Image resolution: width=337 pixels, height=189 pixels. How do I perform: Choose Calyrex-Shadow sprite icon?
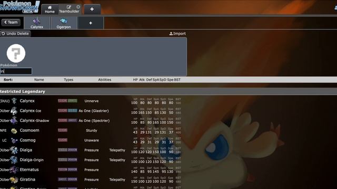(x=14, y=121)
